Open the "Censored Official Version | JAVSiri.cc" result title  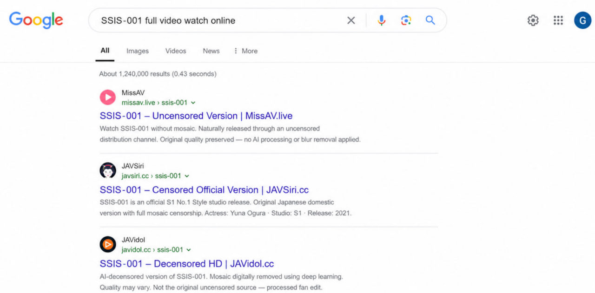click(x=204, y=189)
